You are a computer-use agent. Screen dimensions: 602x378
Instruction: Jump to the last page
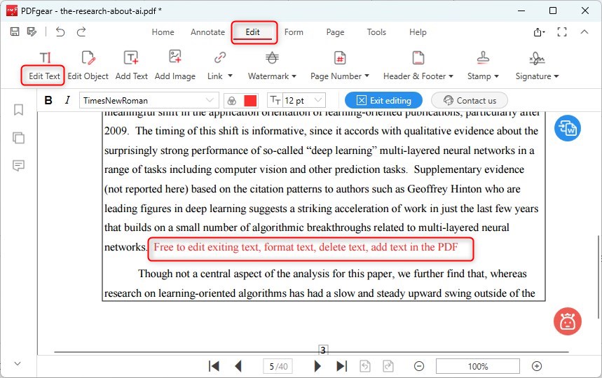342,366
